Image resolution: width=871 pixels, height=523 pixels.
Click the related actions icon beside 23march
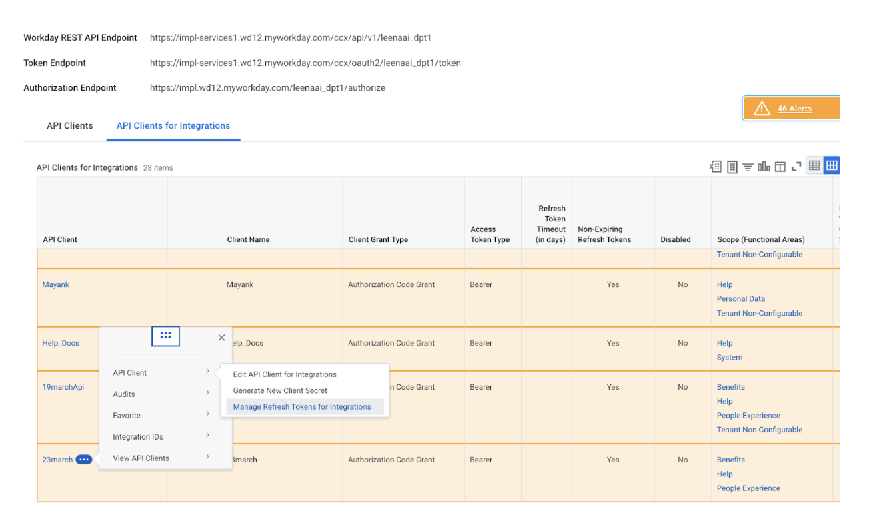[84, 460]
